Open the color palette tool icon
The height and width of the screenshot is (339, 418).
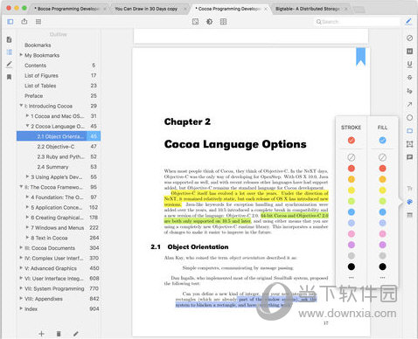[409, 202]
